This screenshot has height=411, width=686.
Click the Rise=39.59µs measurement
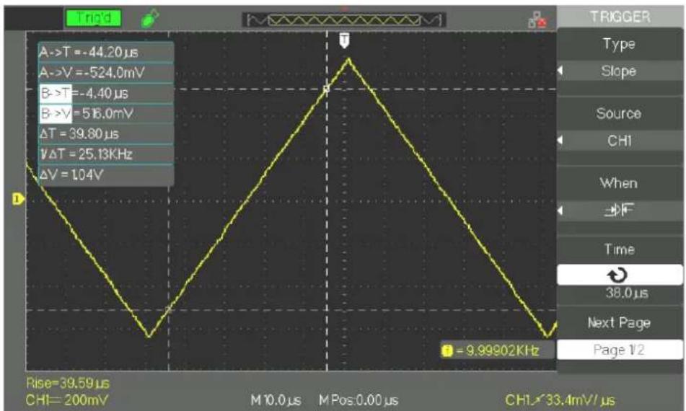point(68,384)
